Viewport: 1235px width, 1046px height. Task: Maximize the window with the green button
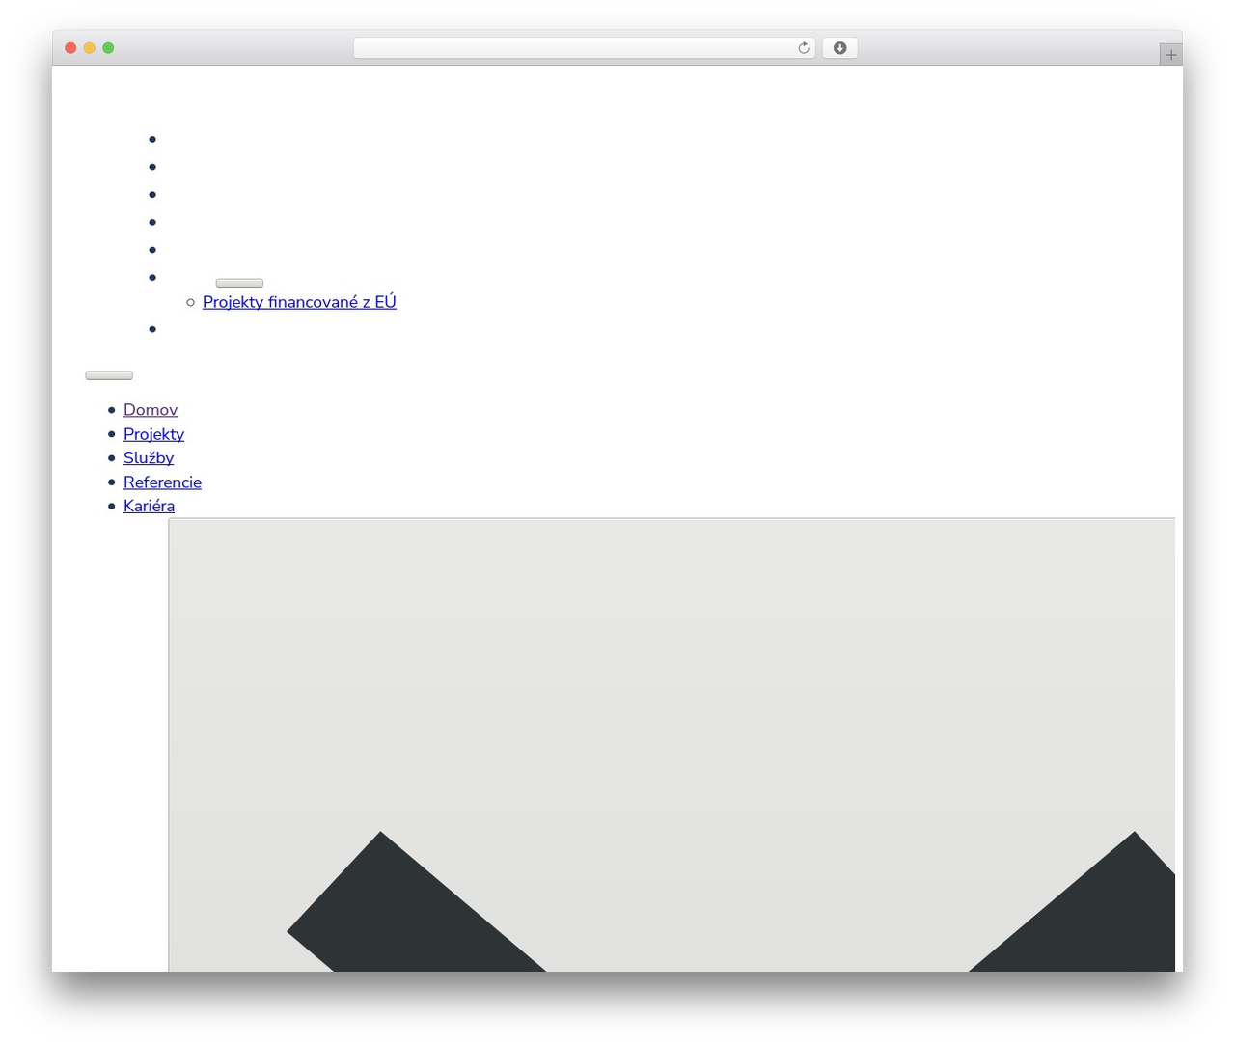108,48
